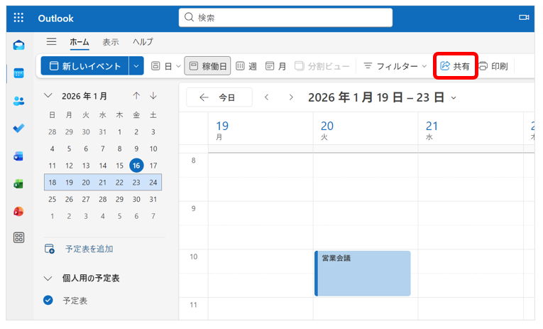This screenshot has width=543, height=329.
Task: Click the video meeting camera icon
Action: coord(524,17)
